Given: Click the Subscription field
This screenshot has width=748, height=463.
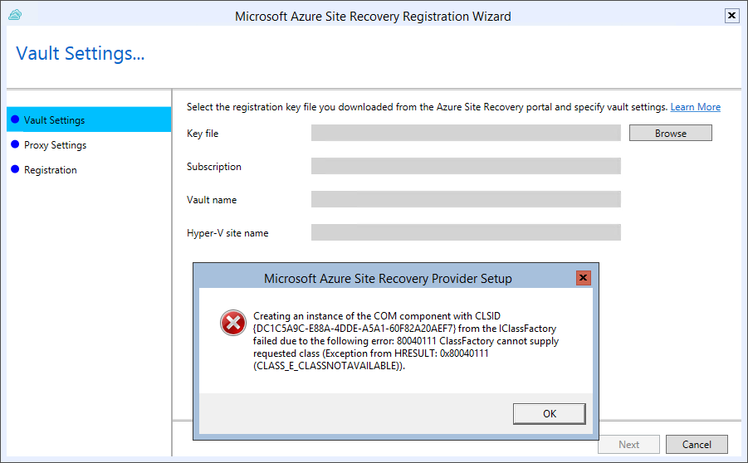Looking at the screenshot, I should point(466,166).
